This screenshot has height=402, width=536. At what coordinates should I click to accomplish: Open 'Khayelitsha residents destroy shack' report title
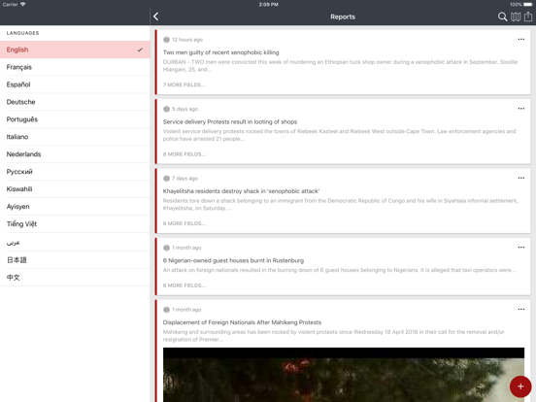(241, 191)
